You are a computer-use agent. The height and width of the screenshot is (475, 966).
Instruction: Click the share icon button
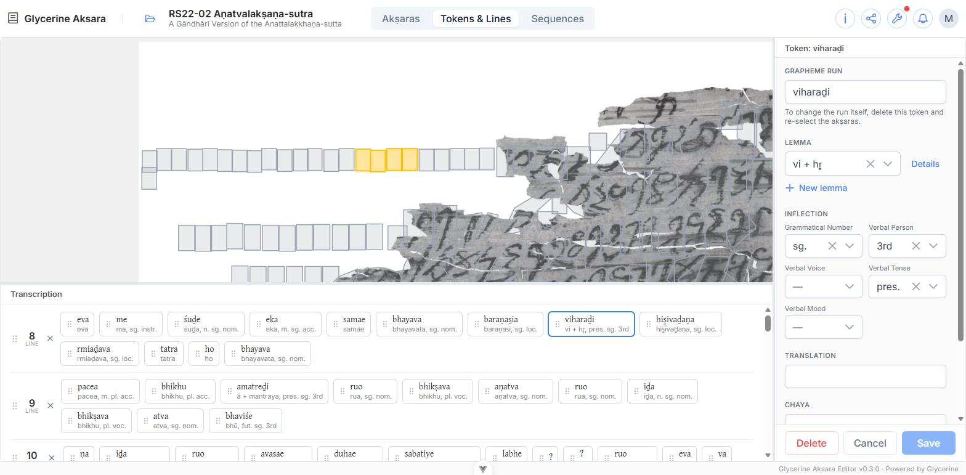pyautogui.click(x=871, y=18)
